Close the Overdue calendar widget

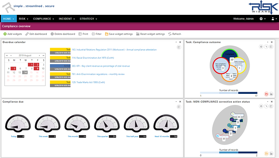(180, 42)
